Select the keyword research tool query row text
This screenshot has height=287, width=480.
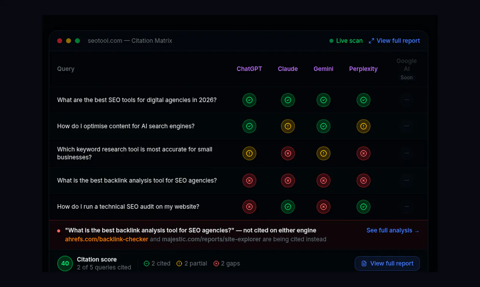[135, 153]
